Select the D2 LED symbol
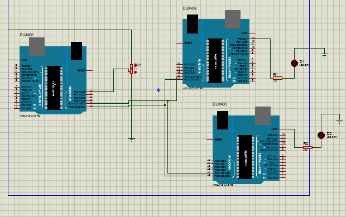The height and width of the screenshot is (217, 346). click(321, 135)
